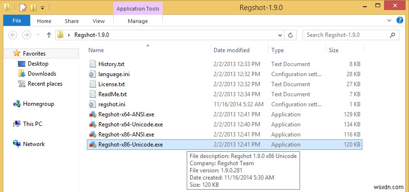Open Downloads in navigation pane
409x192 pixels.
coord(42,74)
